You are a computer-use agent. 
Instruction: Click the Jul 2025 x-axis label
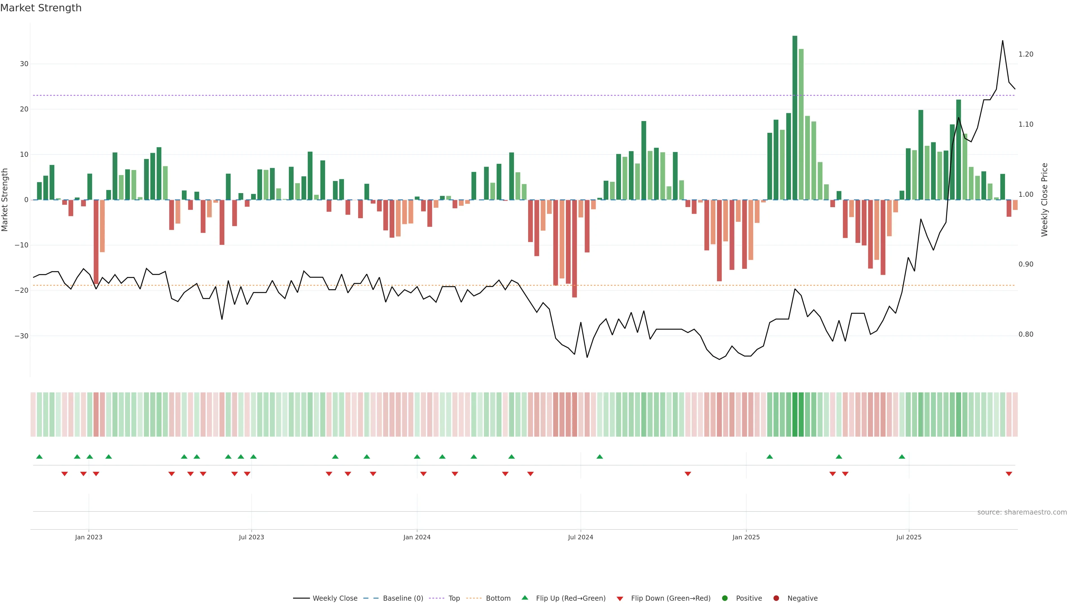[x=908, y=537]
